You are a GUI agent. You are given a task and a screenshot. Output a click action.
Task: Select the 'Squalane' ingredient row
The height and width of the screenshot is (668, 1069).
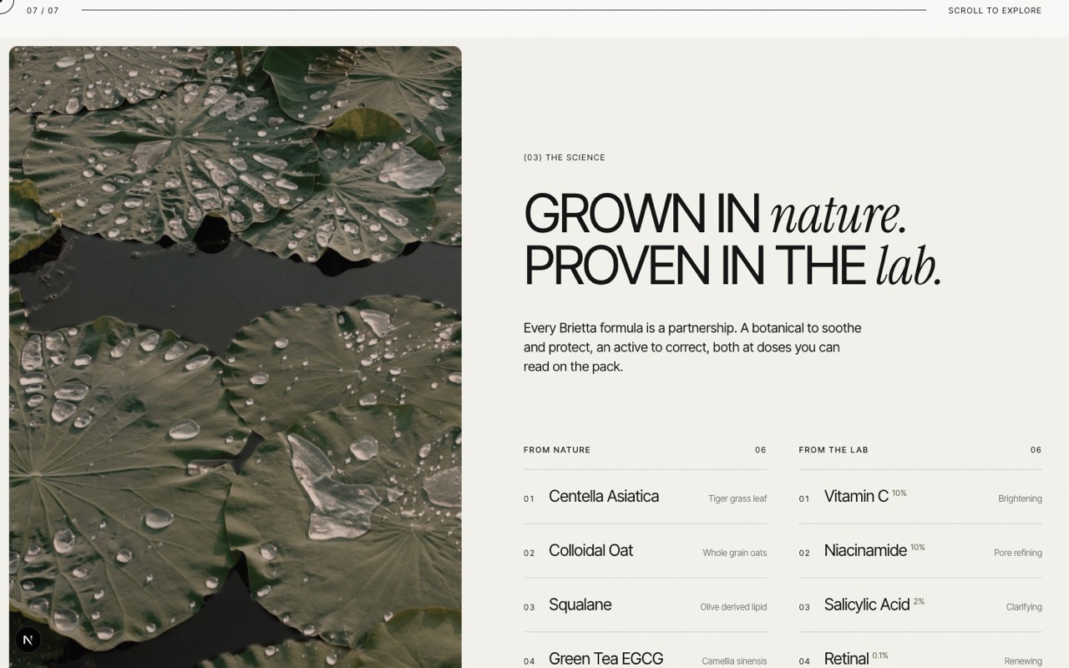646,605
